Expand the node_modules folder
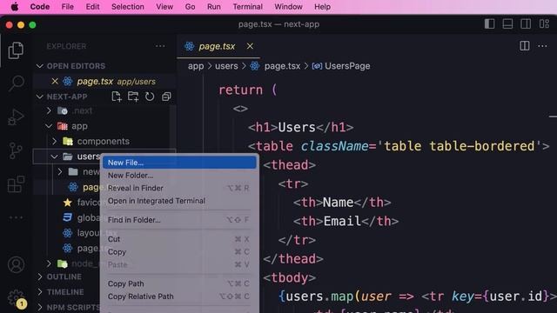Viewport: 557px width, 313px height. (49, 263)
